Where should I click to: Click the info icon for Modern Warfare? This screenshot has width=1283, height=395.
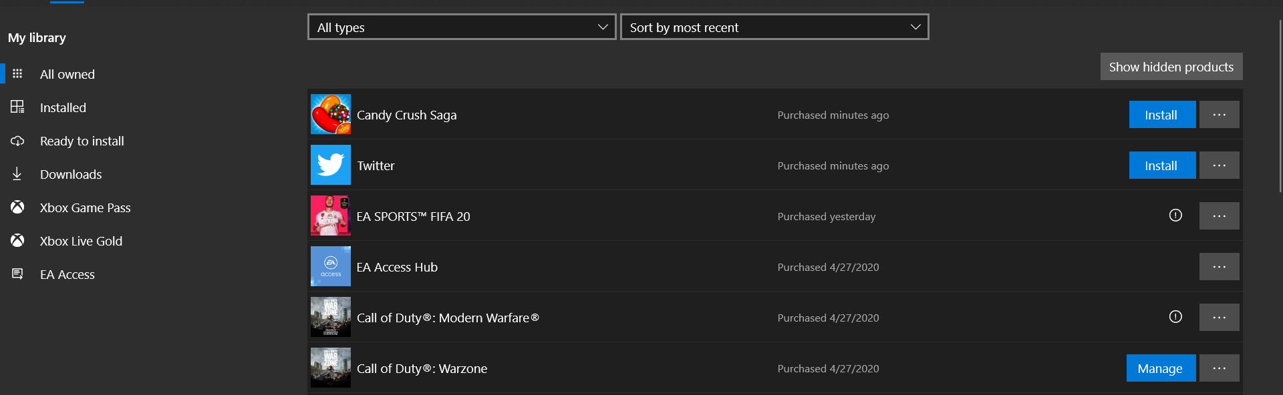coord(1175,317)
